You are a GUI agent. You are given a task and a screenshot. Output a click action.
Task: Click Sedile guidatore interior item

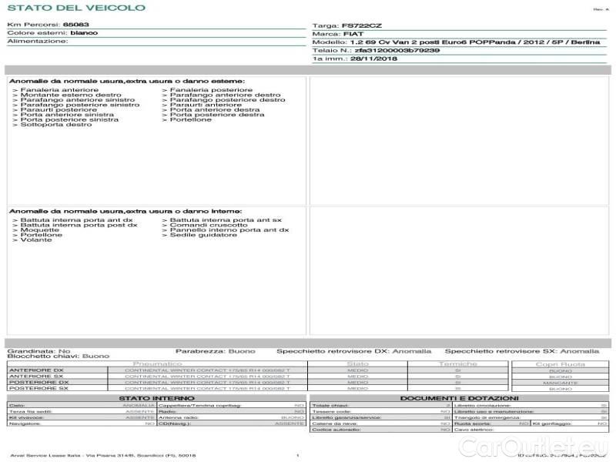pyautogui.click(x=199, y=235)
